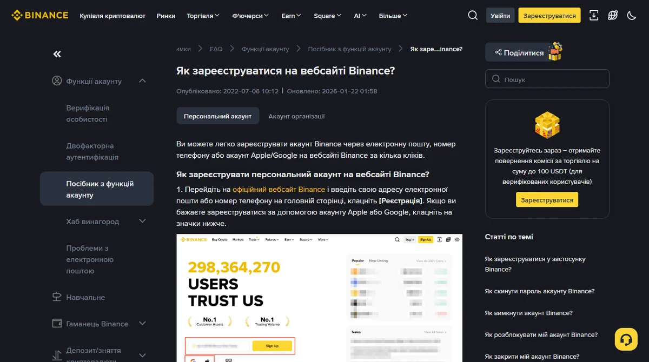Screen dimensions: 649x362
Task: Click the gift box beside Поділитися
Action: (x=555, y=52)
